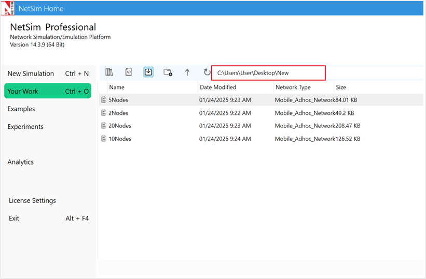
Task: Click the file icon beside 10Nodes
Action: point(103,138)
